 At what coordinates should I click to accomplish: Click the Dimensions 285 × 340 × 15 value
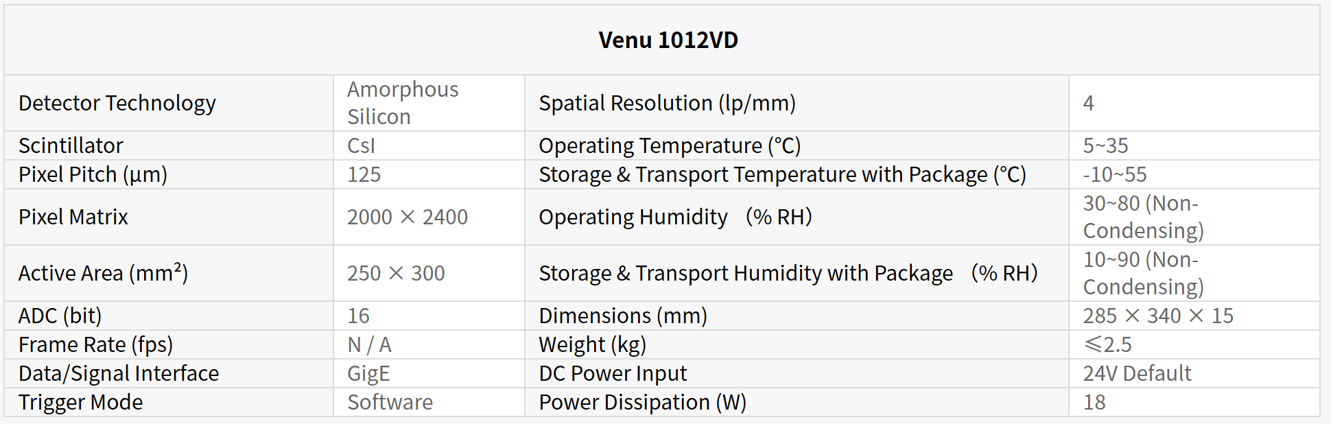click(1158, 316)
